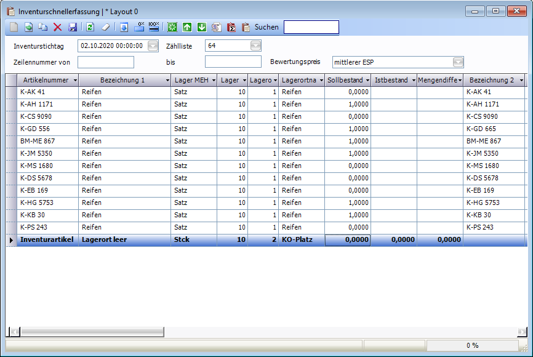Screen dimensions: 533x357
Task: Sort by the Sollbestand column header
Action: [345, 80]
